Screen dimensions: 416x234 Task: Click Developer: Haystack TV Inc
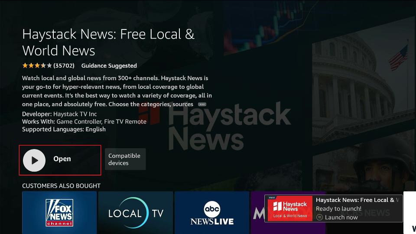59,114
